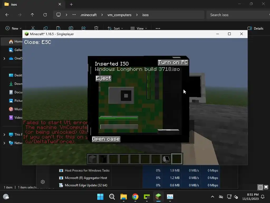
Task: Open File Explorer from the taskbar
Action: [123, 197]
